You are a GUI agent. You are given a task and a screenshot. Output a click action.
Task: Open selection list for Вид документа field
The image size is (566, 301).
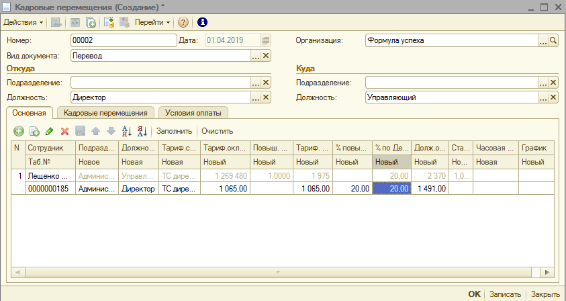click(x=255, y=56)
